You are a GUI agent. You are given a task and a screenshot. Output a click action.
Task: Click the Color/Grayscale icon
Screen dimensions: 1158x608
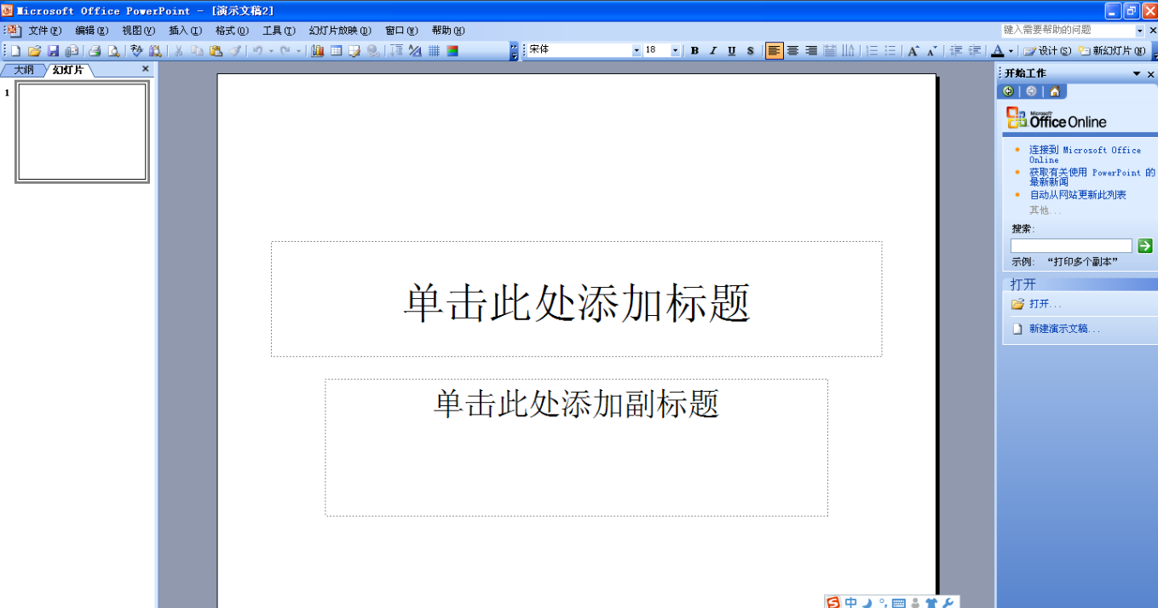coord(452,51)
